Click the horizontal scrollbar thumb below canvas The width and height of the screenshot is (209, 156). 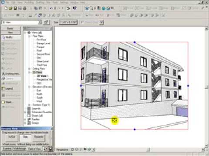[x=148, y=149]
